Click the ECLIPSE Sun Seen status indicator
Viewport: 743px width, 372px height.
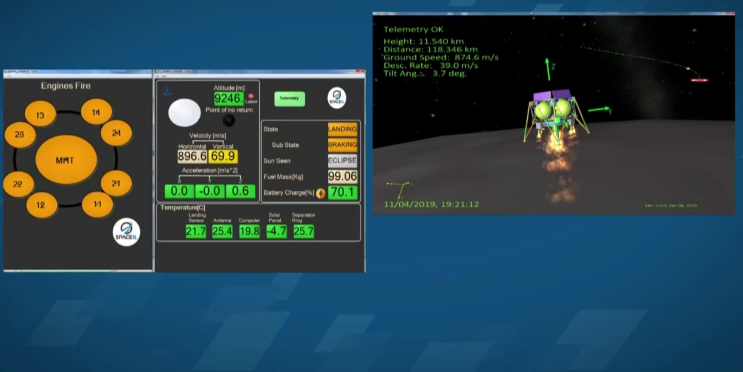tap(342, 160)
